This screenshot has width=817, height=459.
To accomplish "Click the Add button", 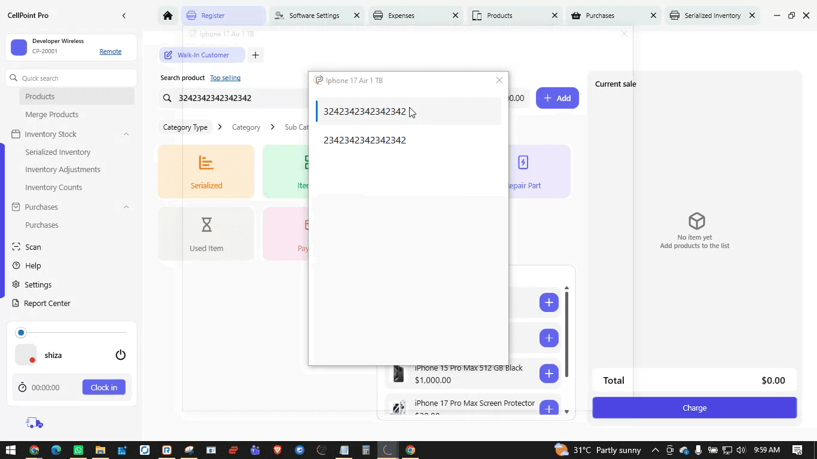I will point(557,98).
